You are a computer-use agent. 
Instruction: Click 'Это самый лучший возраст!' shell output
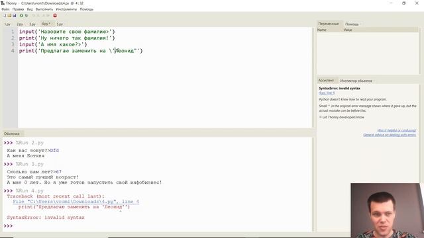(x=42, y=177)
